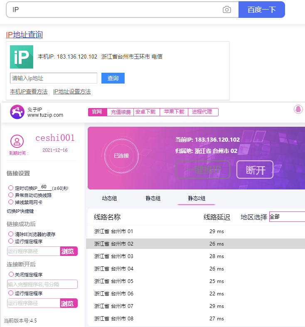Open the IP地址查询 result link
The width and height of the screenshot is (305, 327).
24,34
